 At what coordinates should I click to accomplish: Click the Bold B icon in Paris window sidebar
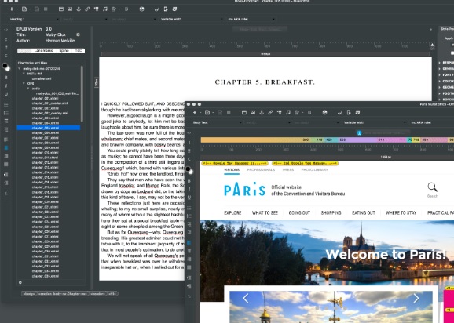(x=189, y=180)
